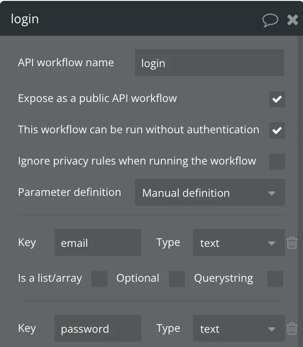Uncheck Expose as a public API workflow
Screen dimensions: 303x347
tap(277, 99)
